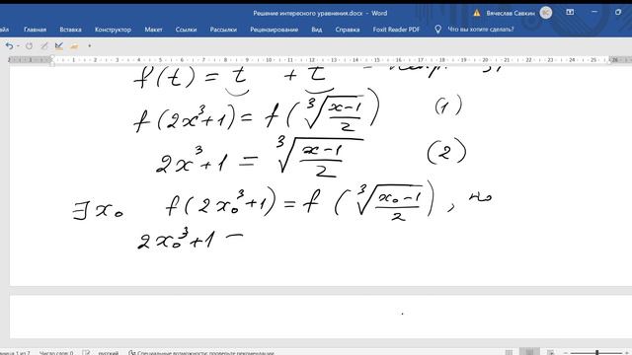Open the Вставка ribbon tab
632x355 pixels.
click(x=70, y=30)
